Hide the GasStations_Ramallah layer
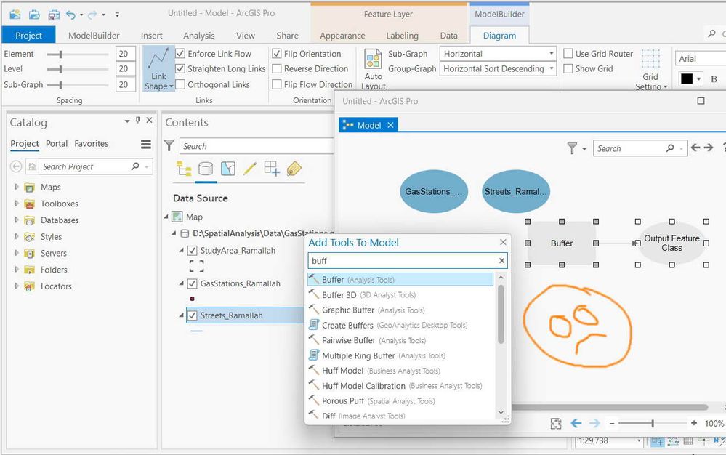The width and height of the screenshot is (726, 455). [192, 283]
